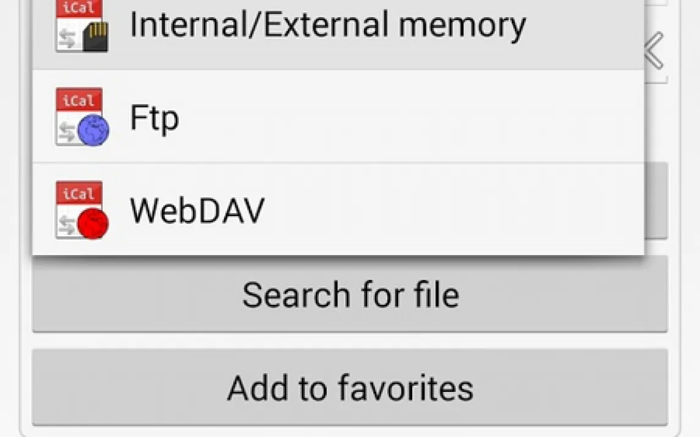This screenshot has width=700, height=437.
Task: Click sync arrows on the memory icon
Action: 65,38
